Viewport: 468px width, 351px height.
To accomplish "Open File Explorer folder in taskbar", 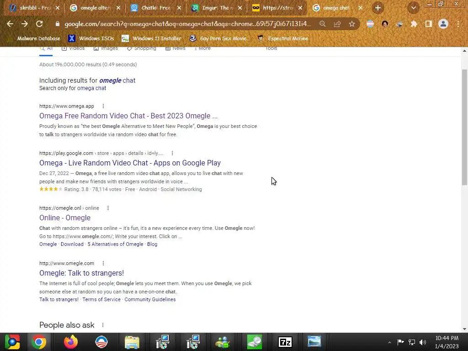I will click(x=132, y=342).
